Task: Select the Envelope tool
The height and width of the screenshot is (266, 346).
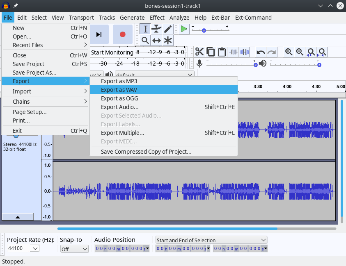Action: tap(156, 29)
